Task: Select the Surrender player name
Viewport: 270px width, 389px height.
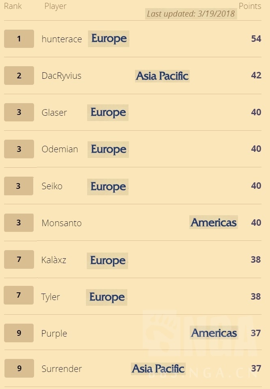Action: coord(62,369)
